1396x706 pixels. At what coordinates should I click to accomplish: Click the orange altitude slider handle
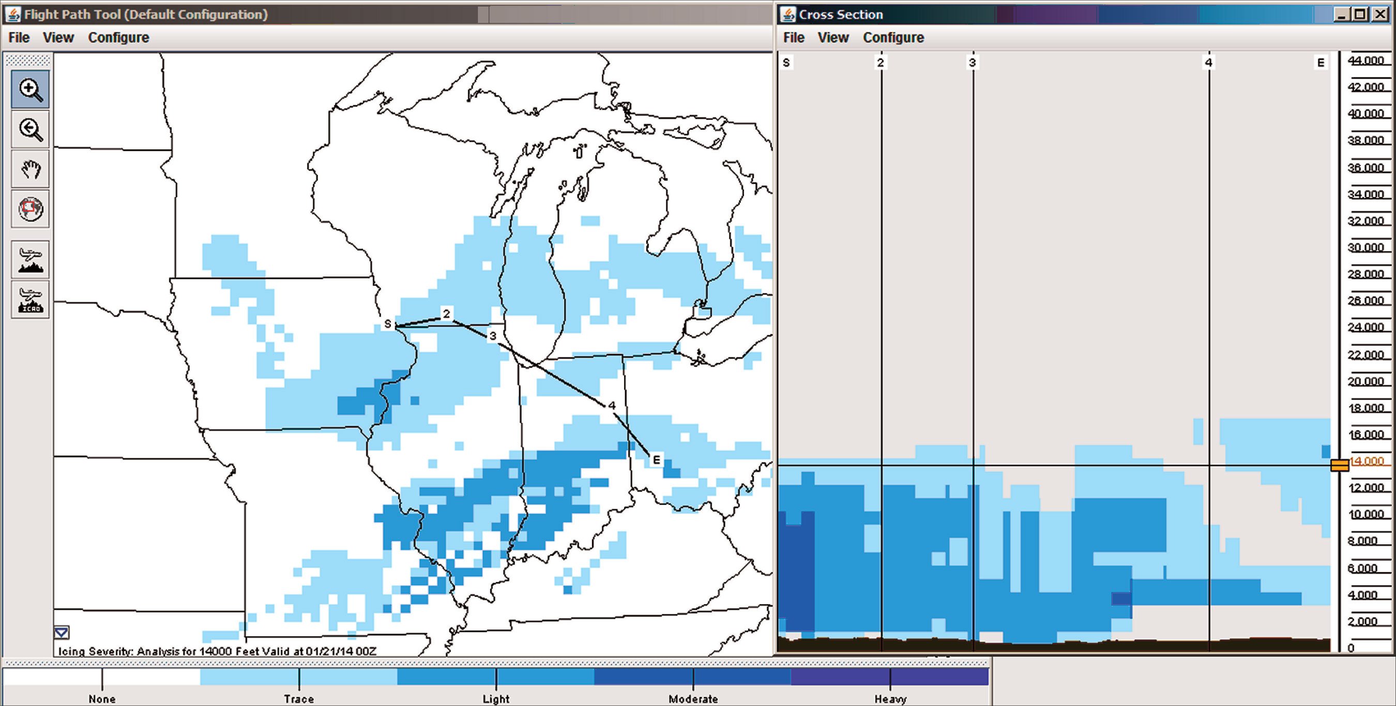pos(1340,465)
